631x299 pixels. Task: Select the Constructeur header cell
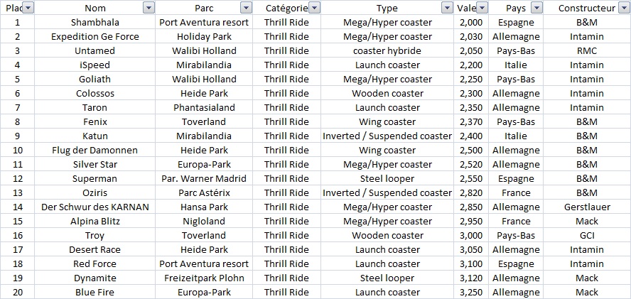pyautogui.click(x=587, y=8)
